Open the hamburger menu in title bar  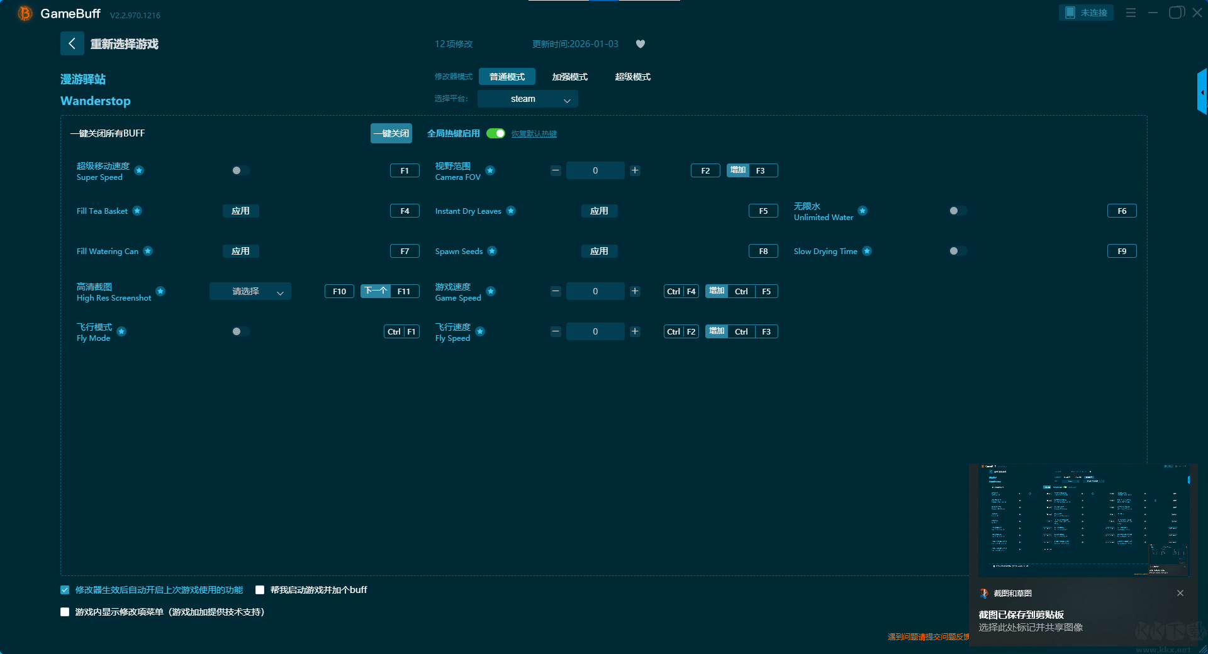1131,13
